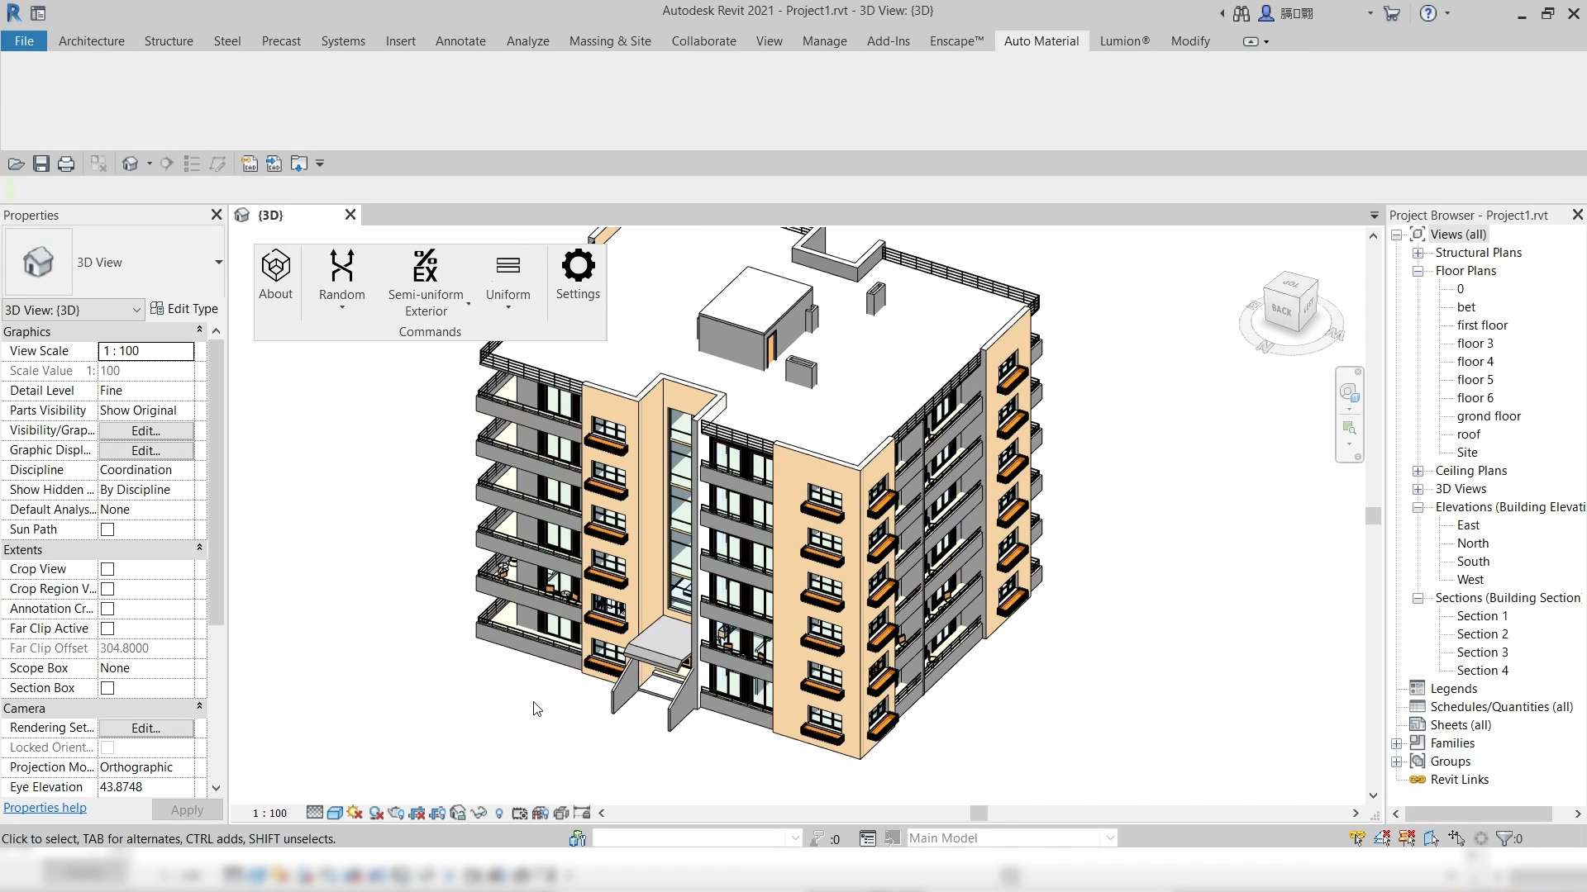Enable the Section Box checkbox

click(x=107, y=688)
